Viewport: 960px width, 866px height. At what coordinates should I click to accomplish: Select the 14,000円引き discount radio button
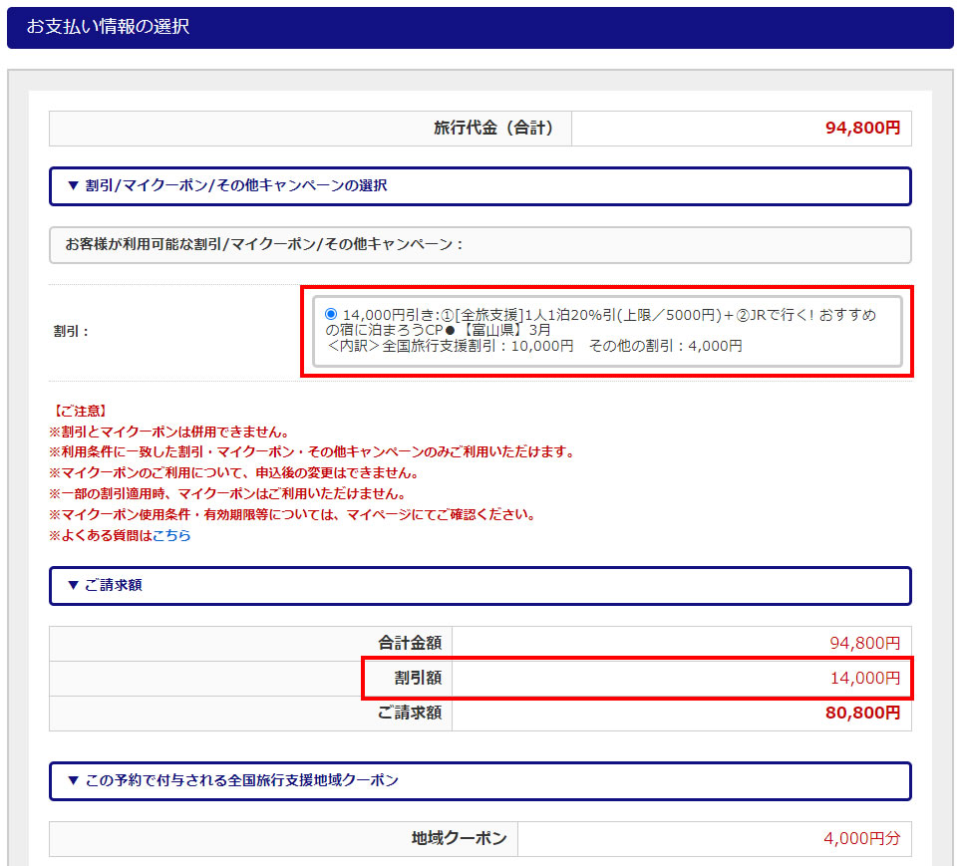(331, 314)
